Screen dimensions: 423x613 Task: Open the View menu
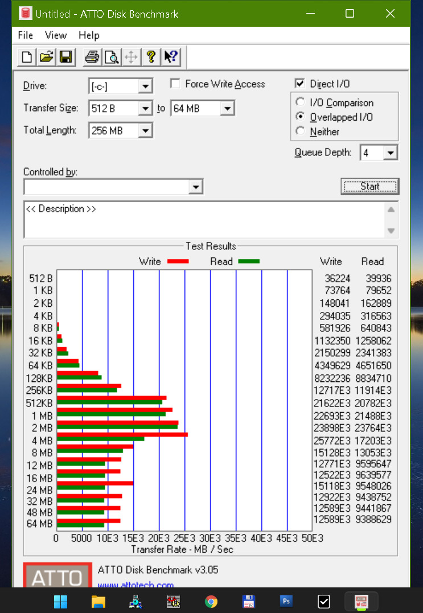coord(56,35)
